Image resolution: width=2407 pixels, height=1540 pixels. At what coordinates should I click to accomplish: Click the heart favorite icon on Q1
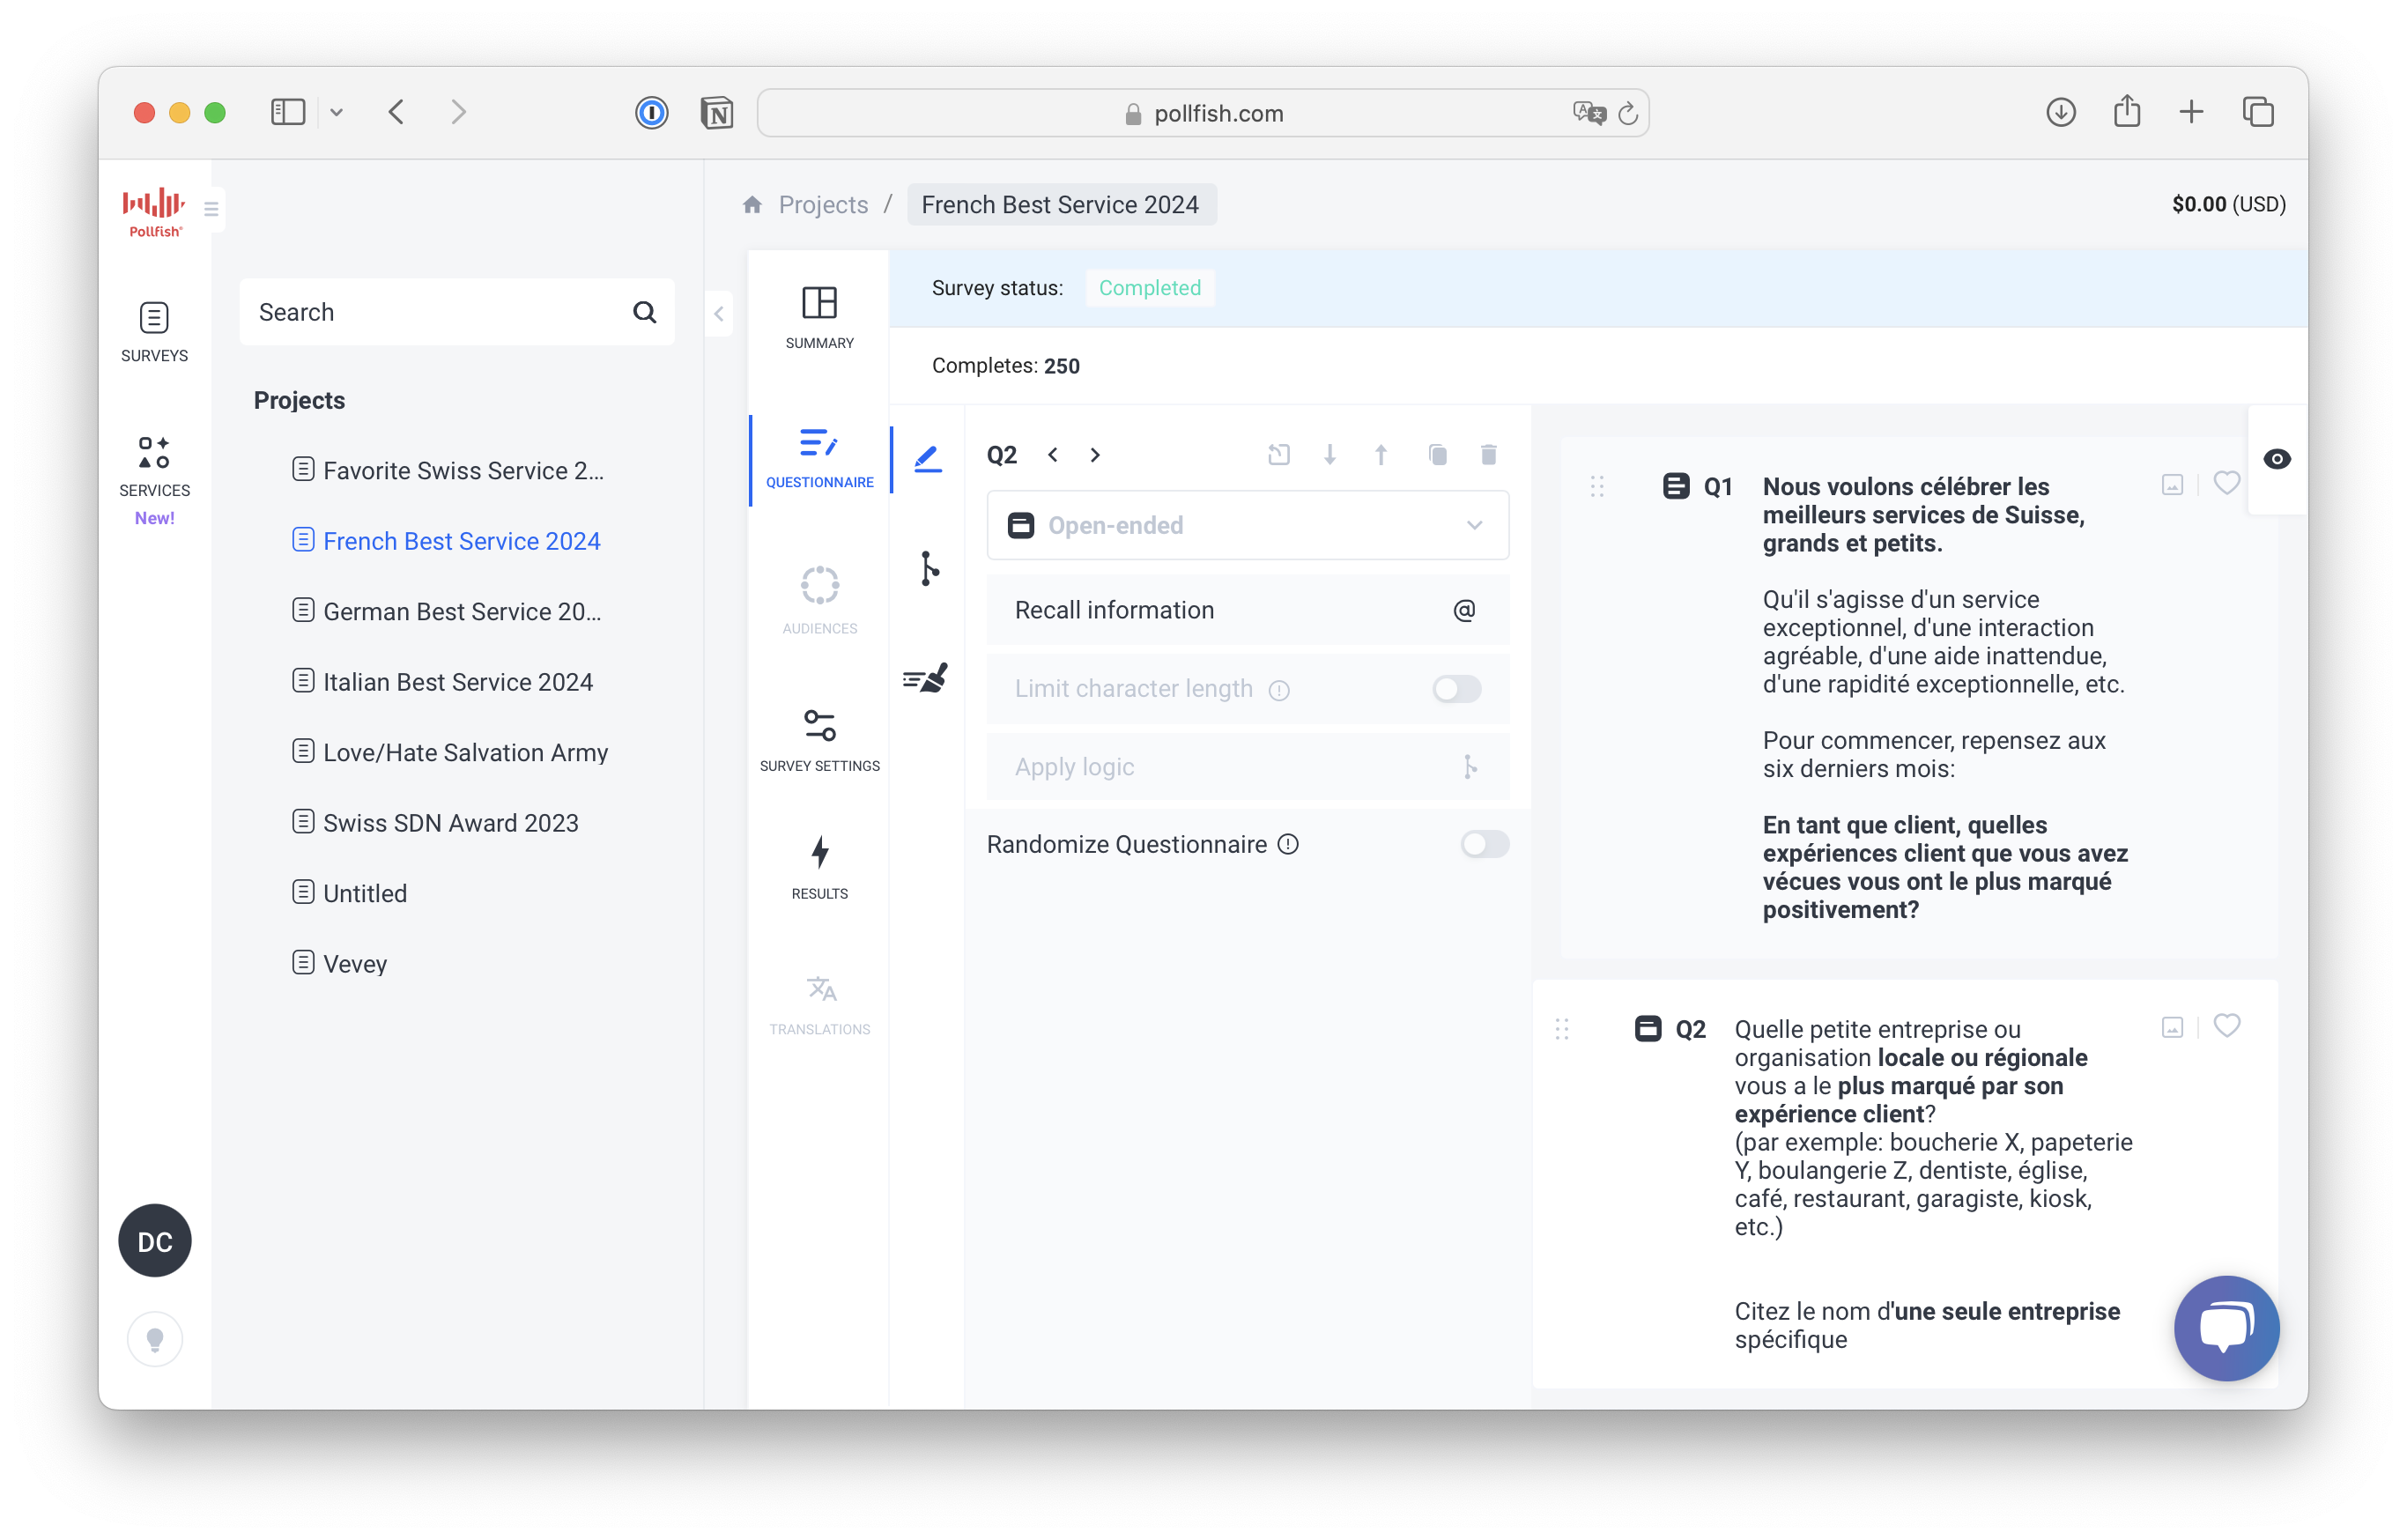click(2226, 483)
